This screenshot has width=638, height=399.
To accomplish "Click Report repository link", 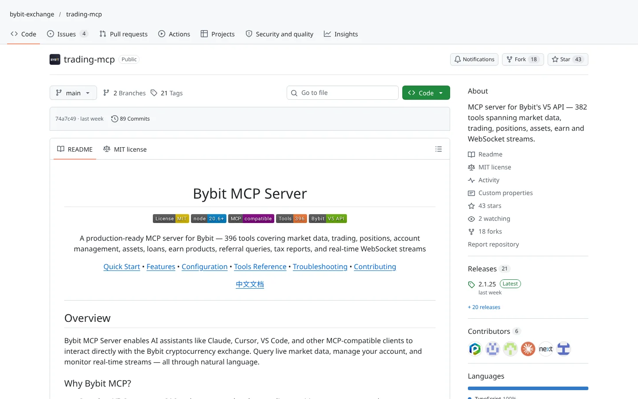I will click(493, 244).
